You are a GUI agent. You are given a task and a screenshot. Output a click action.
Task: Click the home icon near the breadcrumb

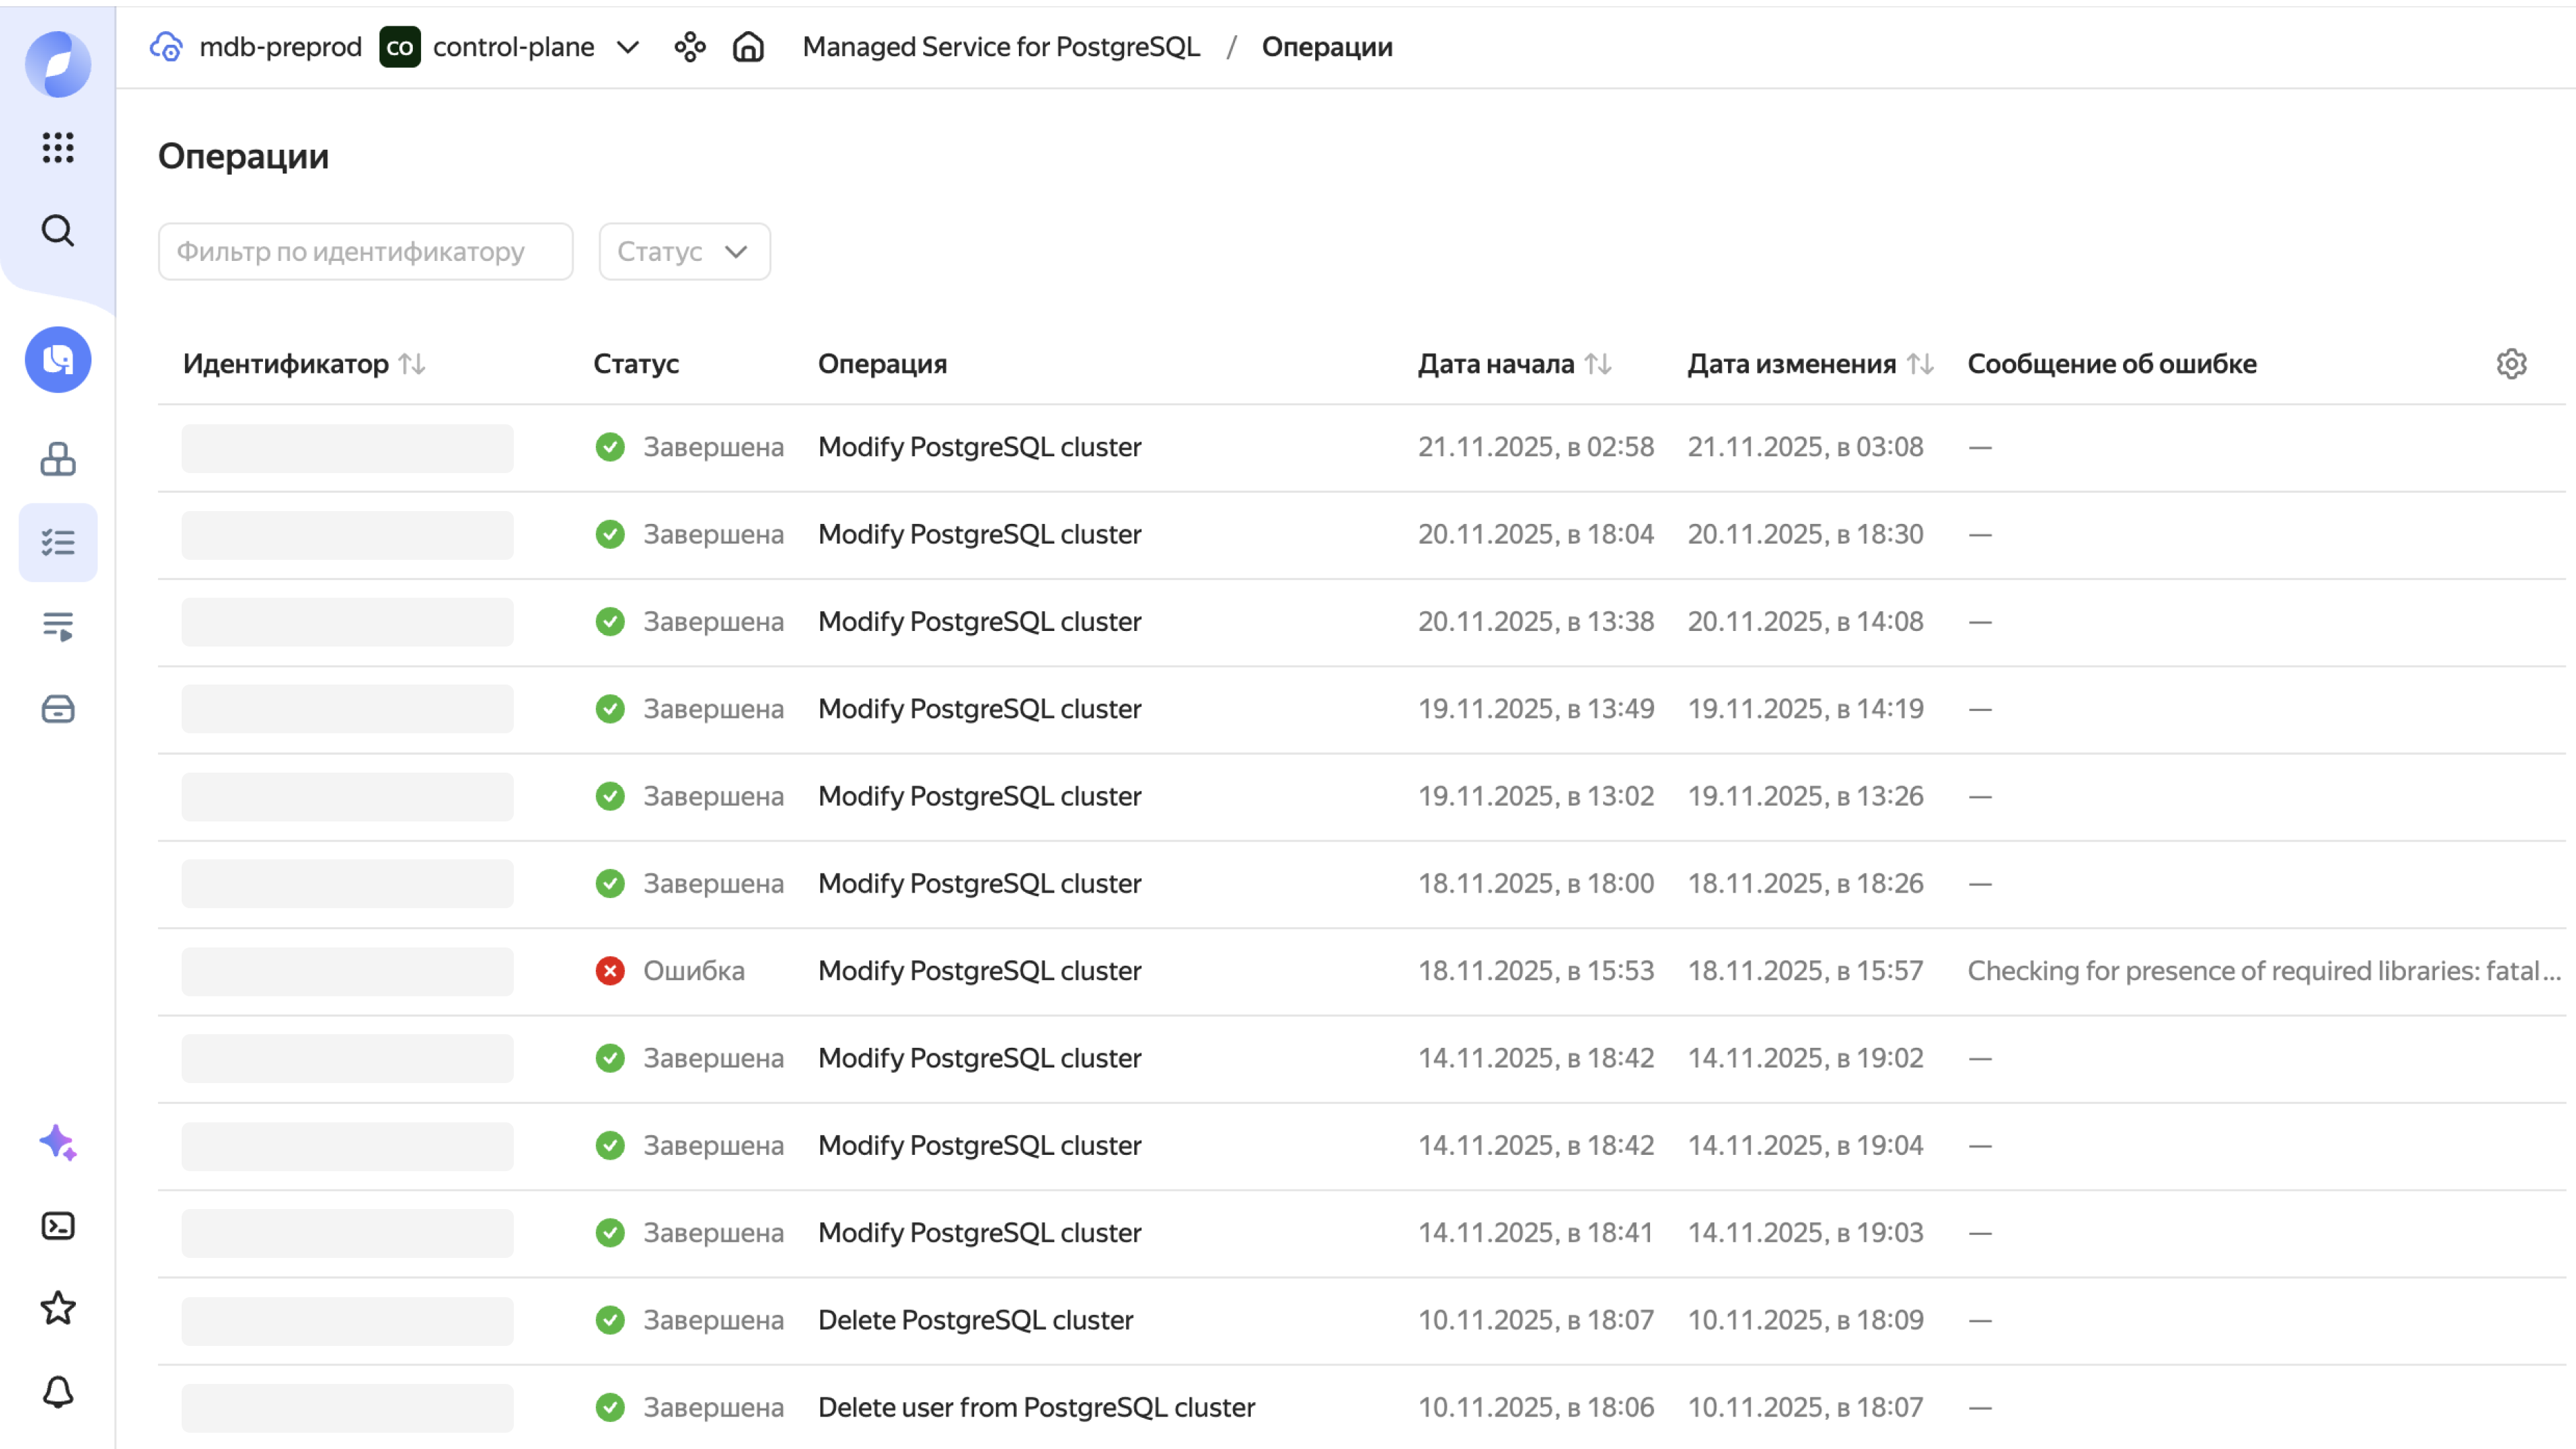coord(748,46)
